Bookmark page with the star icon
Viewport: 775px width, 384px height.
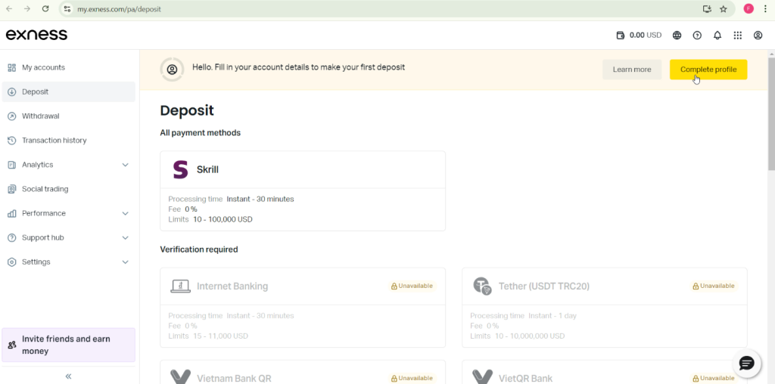click(x=723, y=9)
